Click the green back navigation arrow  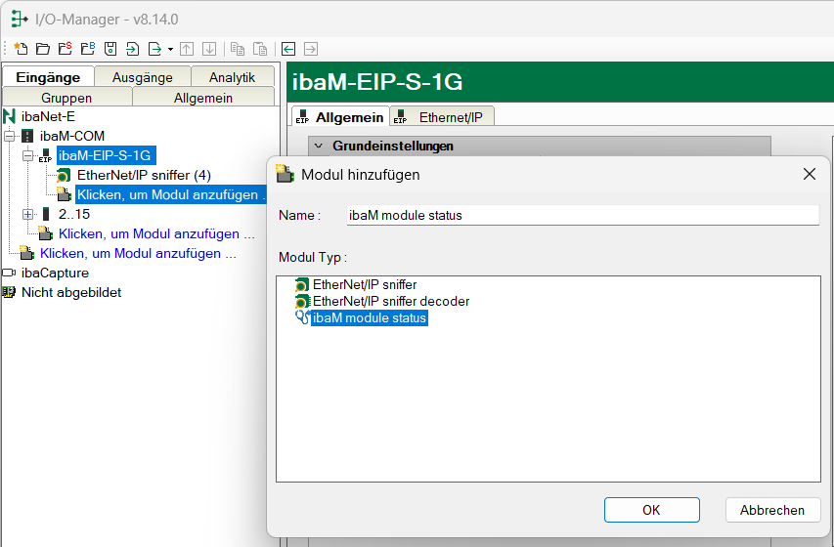288,49
